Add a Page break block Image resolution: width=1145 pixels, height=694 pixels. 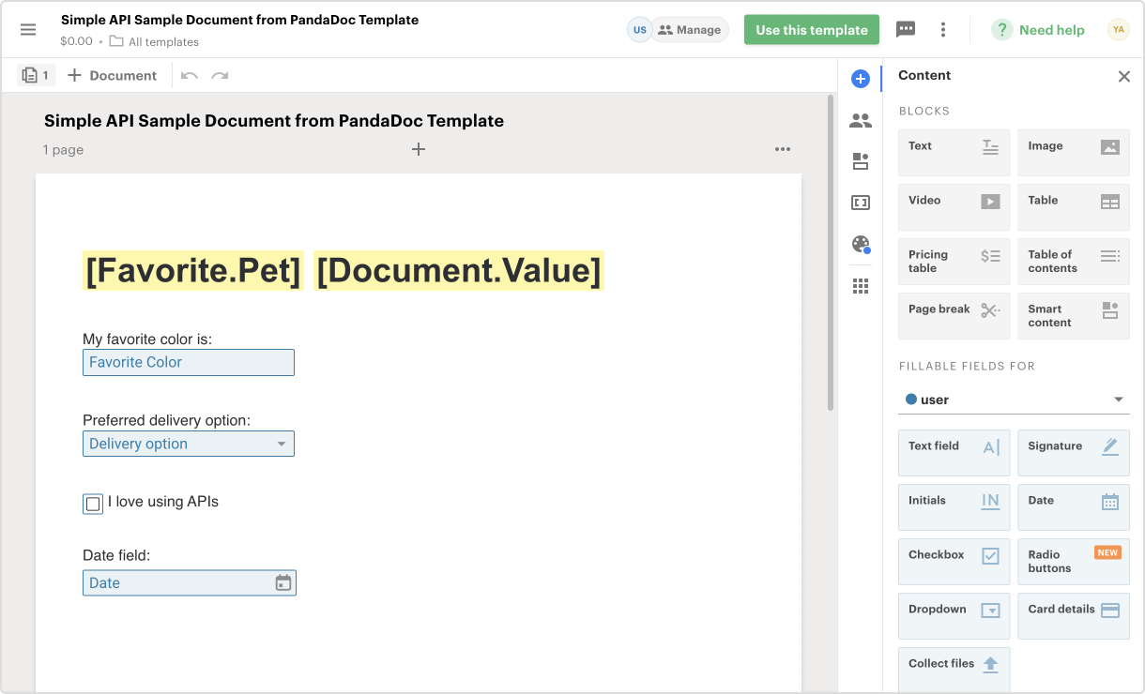[954, 316]
